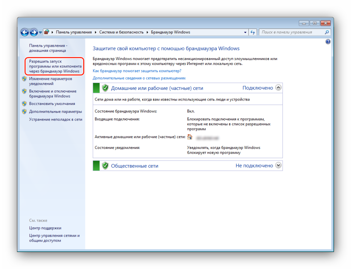Click the house icon next to active network
The width and height of the screenshot is (351, 269).
click(190, 137)
